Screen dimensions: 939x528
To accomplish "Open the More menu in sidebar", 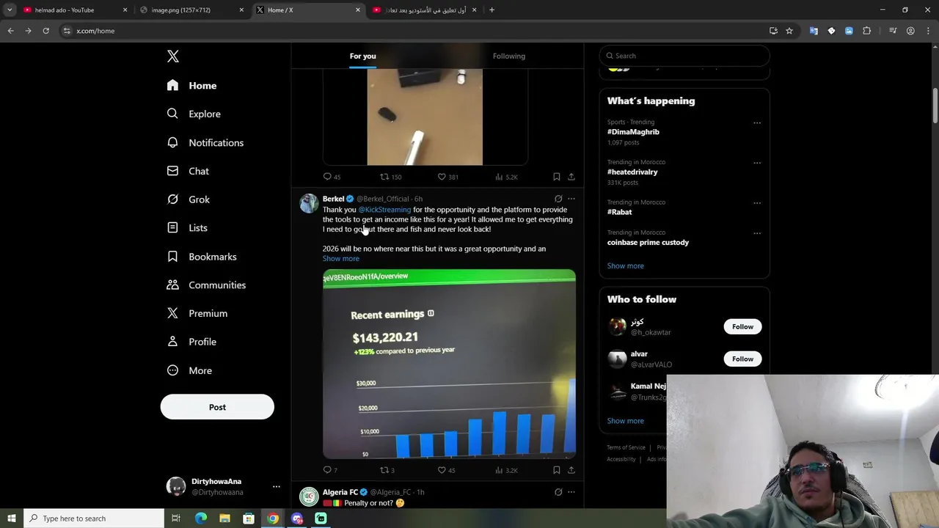I will tap(189, 370).
